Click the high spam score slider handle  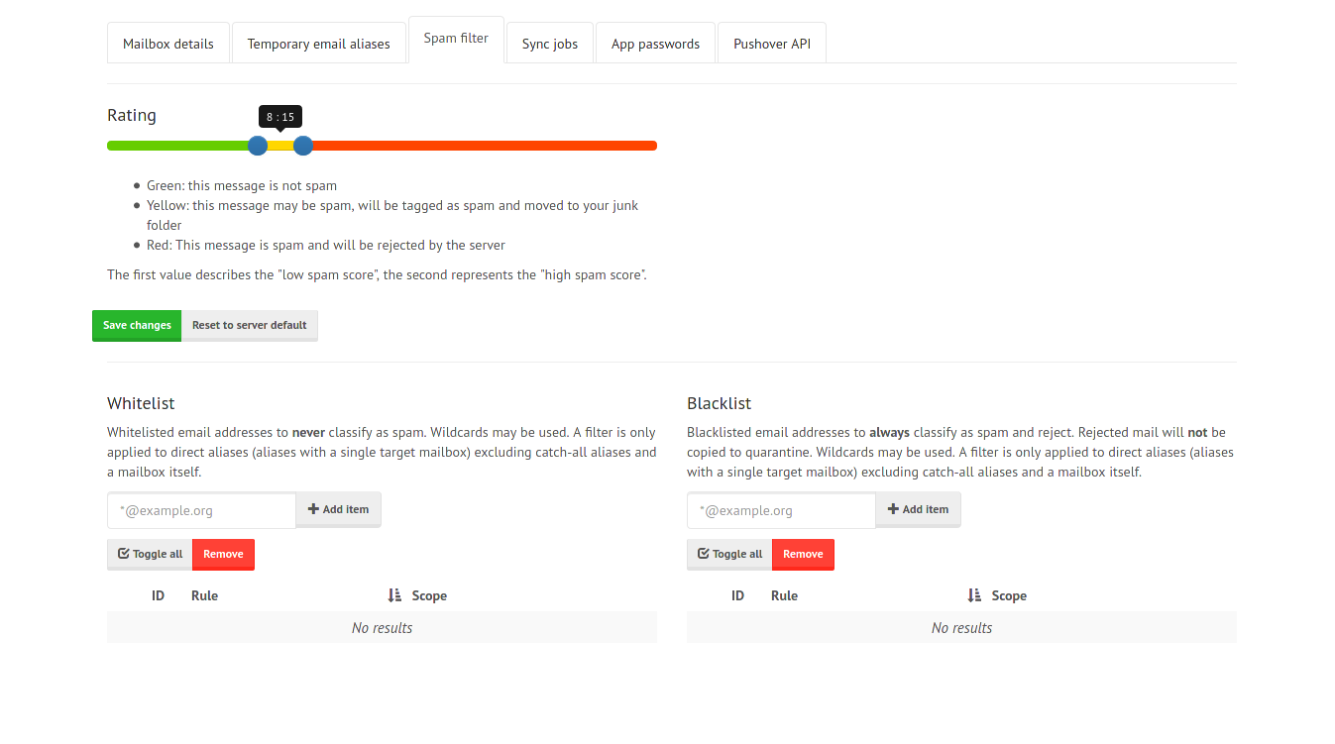[303, 146]
